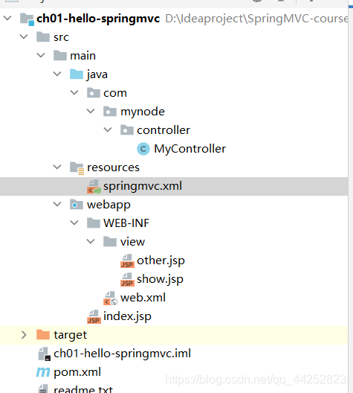Click the src folder icon

pos(43,37)
